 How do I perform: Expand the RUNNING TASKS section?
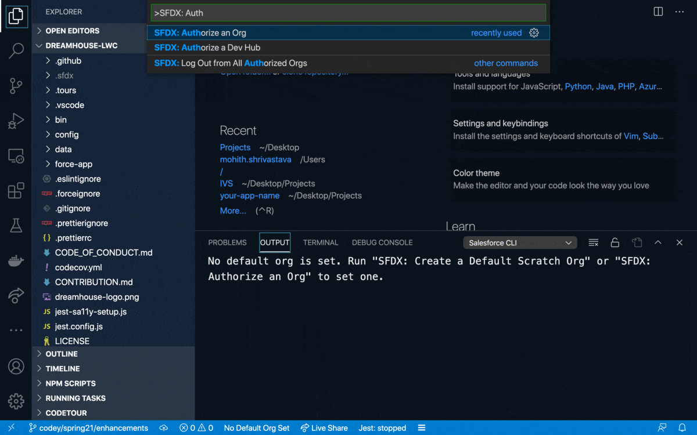pyautogui.click(x=113, y=398)
